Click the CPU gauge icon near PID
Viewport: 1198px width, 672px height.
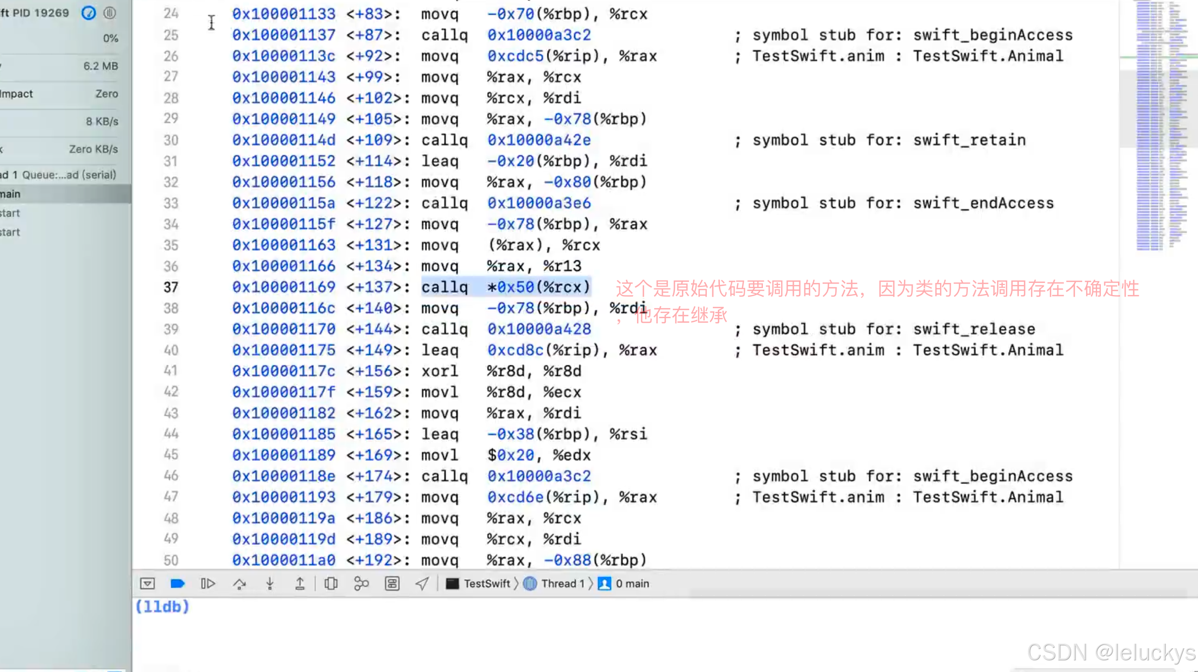89,13
